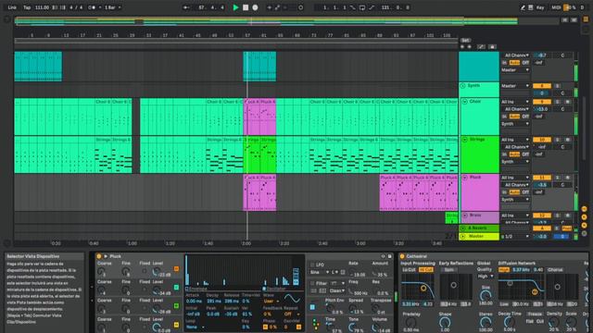
Task: Toggle Automation Arm icon in transport
Action: (278, 7)
